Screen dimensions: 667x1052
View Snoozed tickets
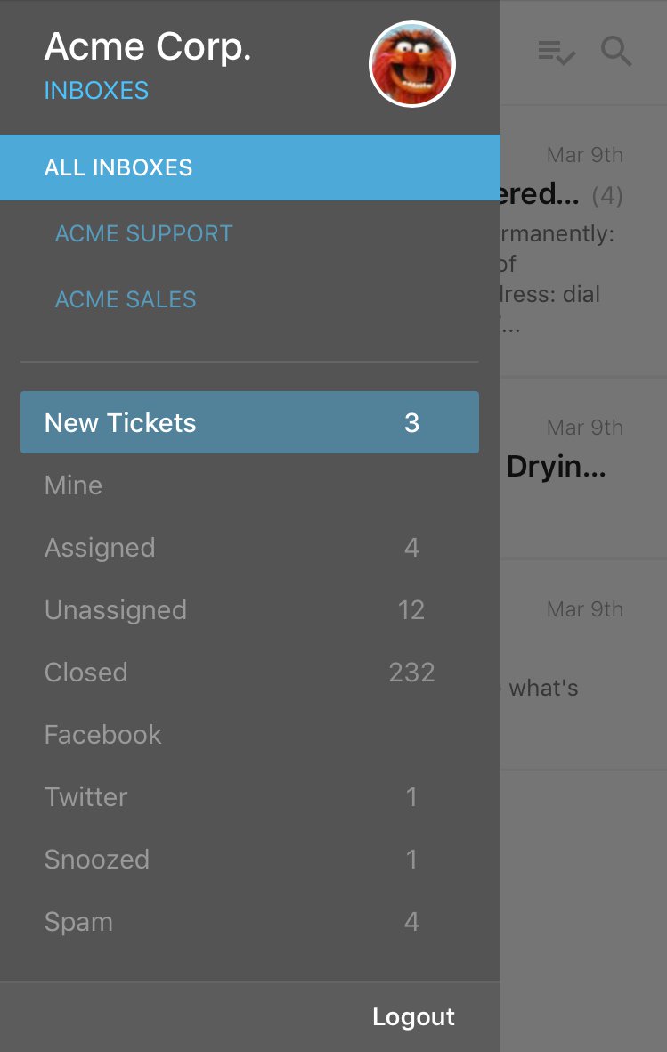click(x=249, y=860)
